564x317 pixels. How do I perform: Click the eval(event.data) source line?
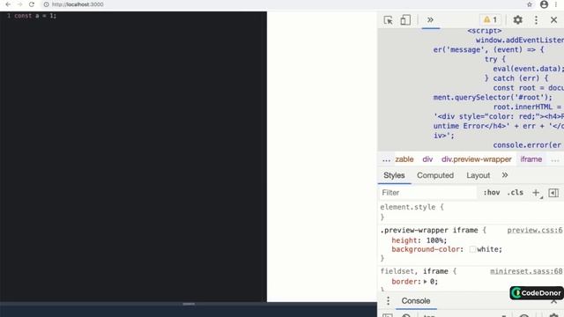[528, 69]
